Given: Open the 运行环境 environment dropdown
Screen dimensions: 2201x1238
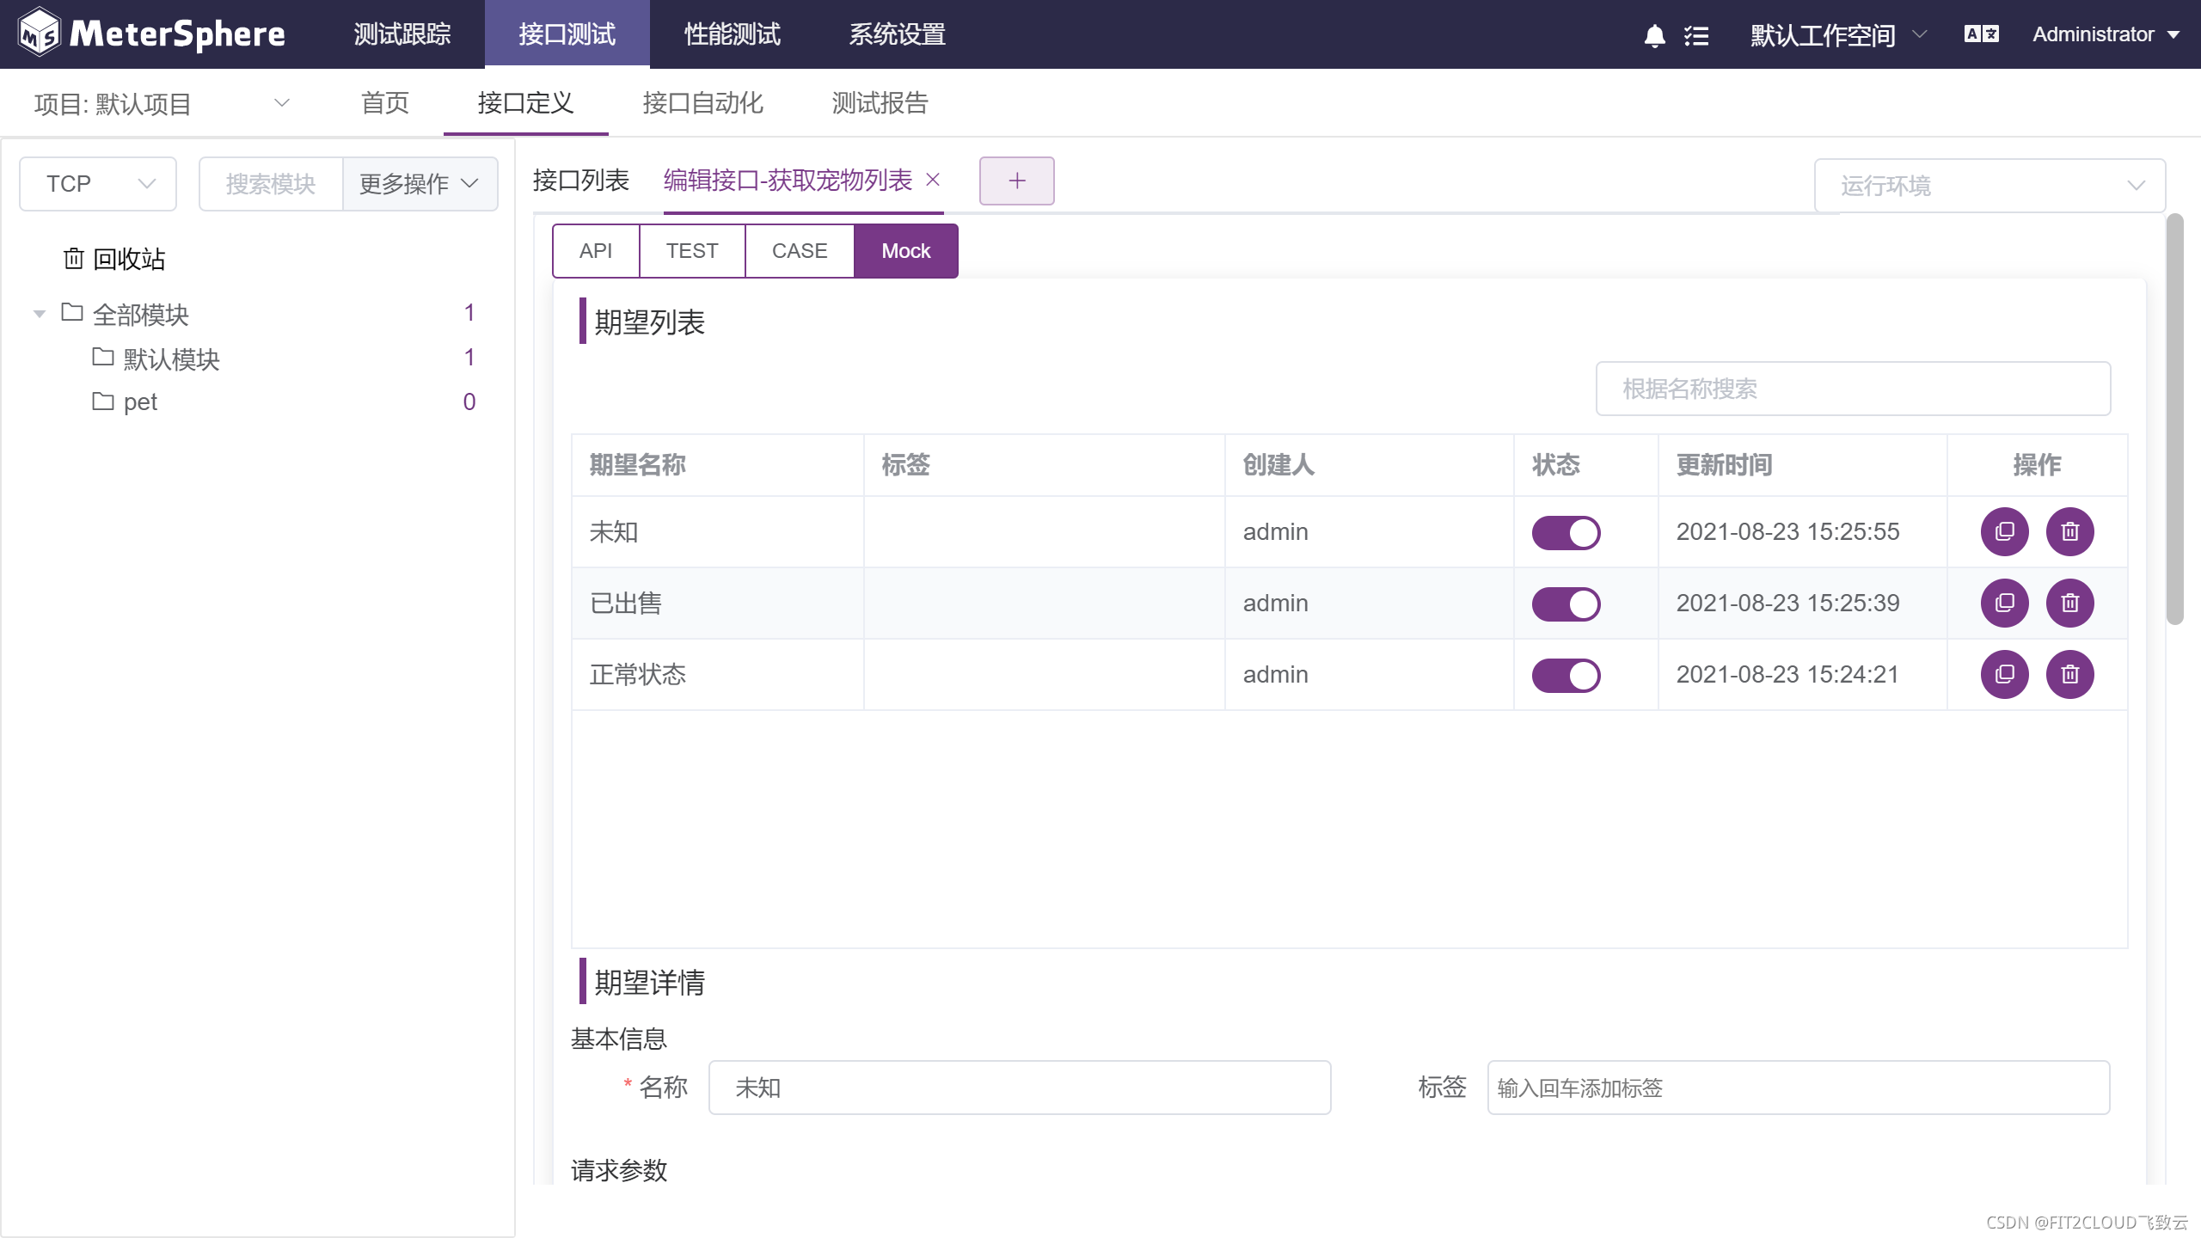Looking at the screenshot, I should (1989, 186).
